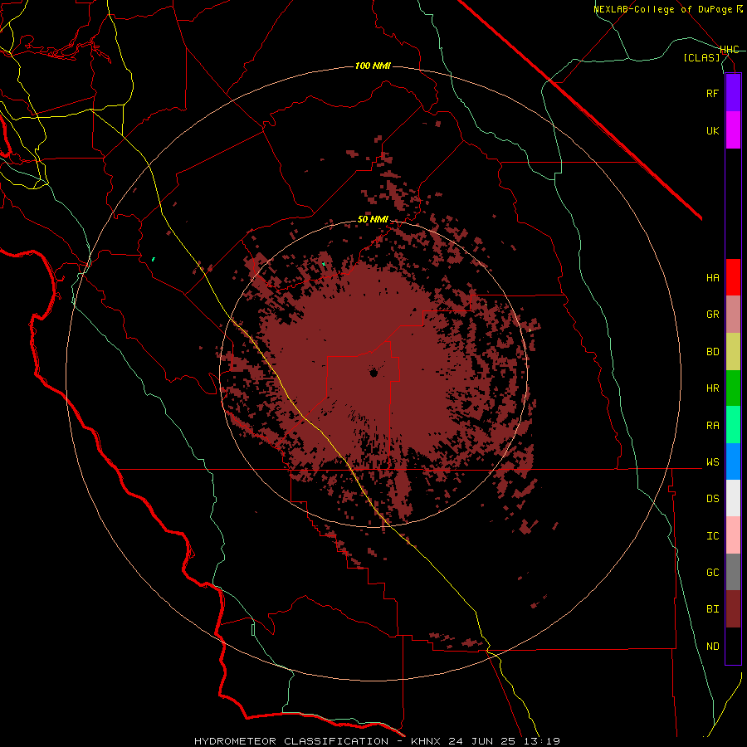Click the UK legend label
Image resolution: width=747 pixels, height=747 pixels.
(x=712, y=130)
